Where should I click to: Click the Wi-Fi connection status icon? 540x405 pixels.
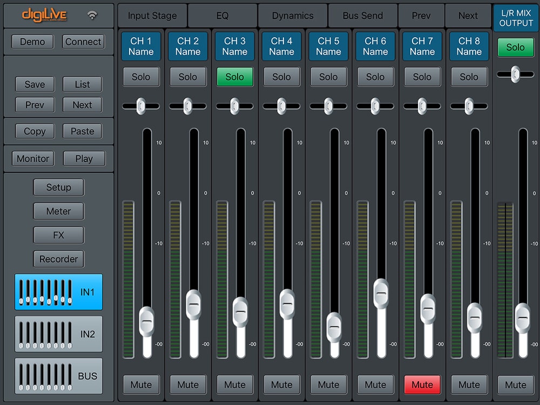[92, 16]
